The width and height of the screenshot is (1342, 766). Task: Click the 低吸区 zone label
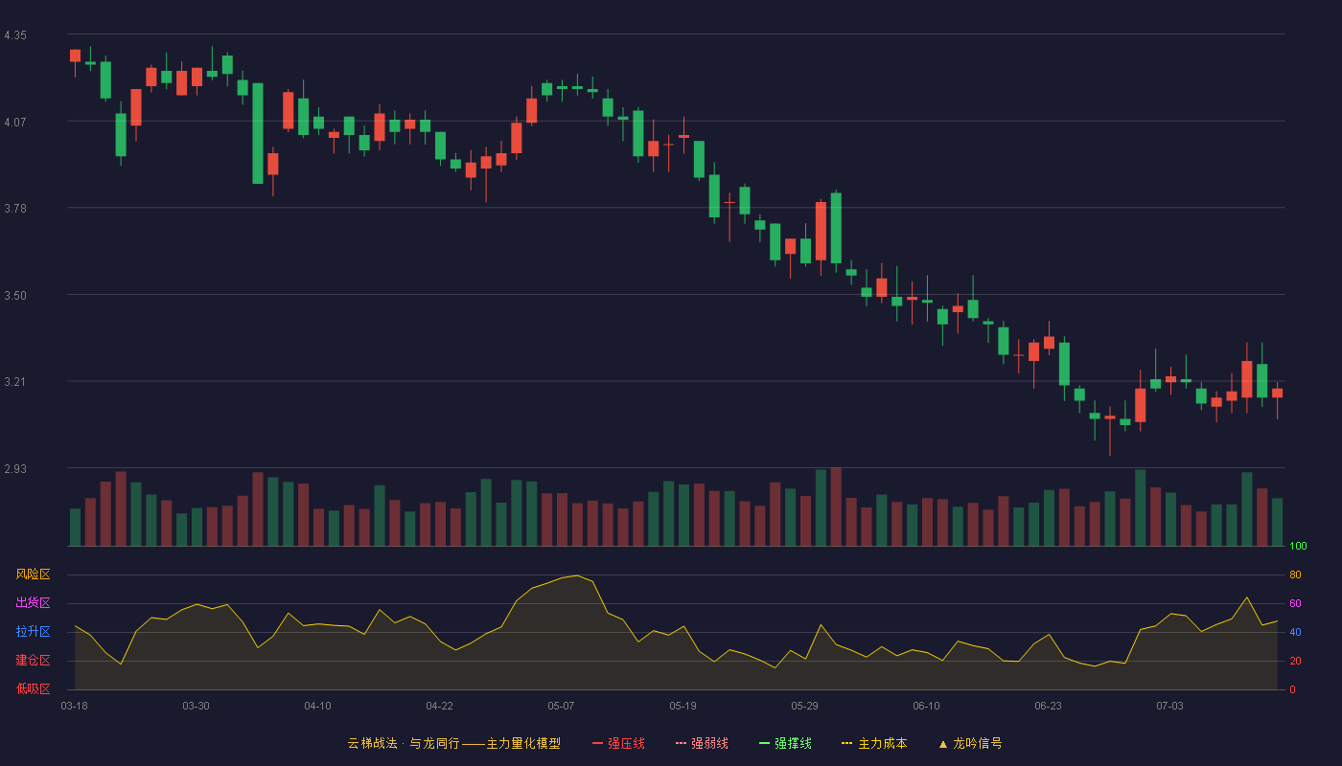pos(33,689)
